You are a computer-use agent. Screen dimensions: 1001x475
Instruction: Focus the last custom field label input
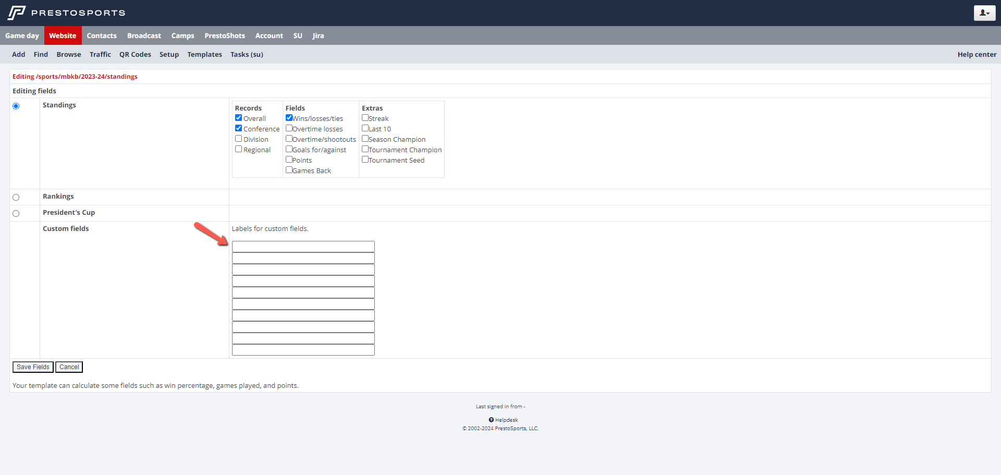coord(303,350)
